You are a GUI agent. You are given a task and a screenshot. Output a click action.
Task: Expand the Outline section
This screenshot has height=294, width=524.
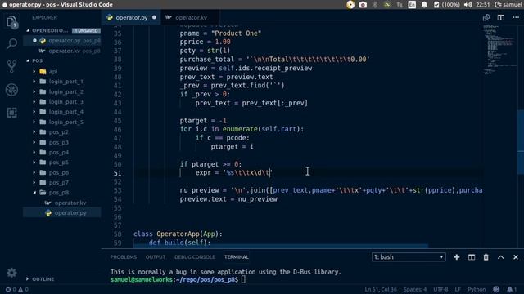tap(27, 279)
